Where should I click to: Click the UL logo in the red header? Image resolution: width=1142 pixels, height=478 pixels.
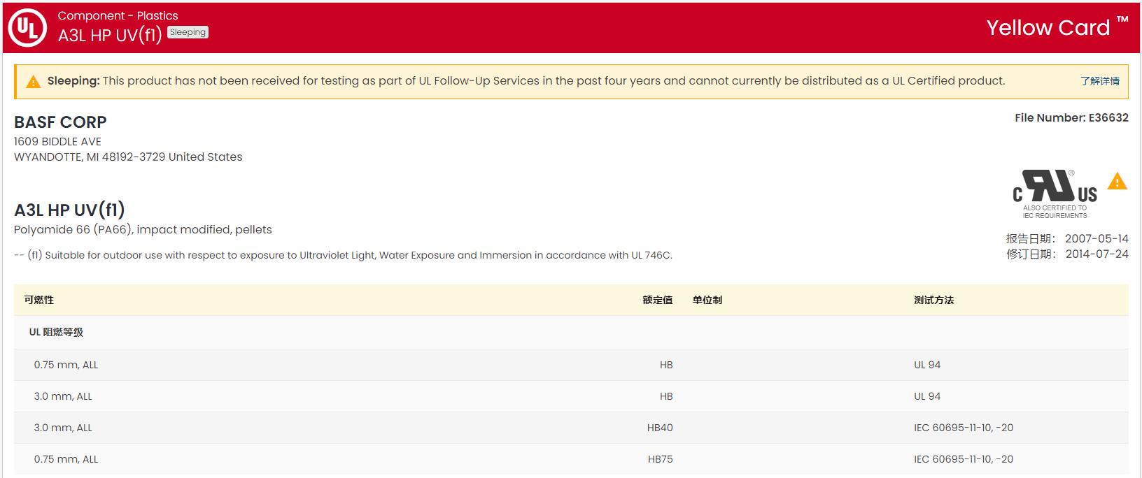point(27,28)
